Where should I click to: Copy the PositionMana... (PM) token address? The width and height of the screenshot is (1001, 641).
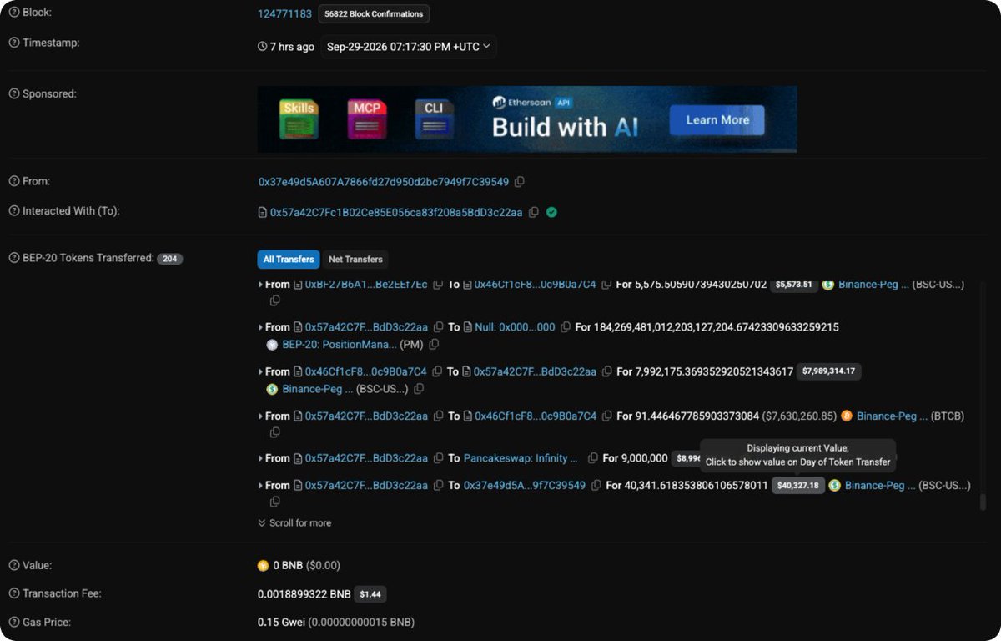[434, 345]
